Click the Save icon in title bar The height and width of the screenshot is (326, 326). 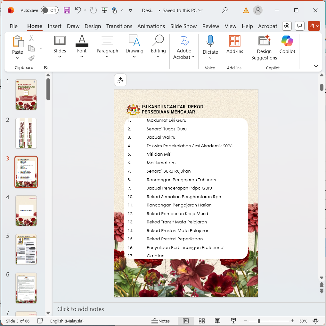(x=67, y=10)
